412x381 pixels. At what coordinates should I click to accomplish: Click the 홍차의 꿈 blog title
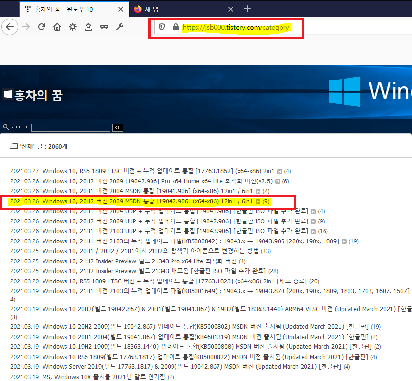[x=38, y=95]
